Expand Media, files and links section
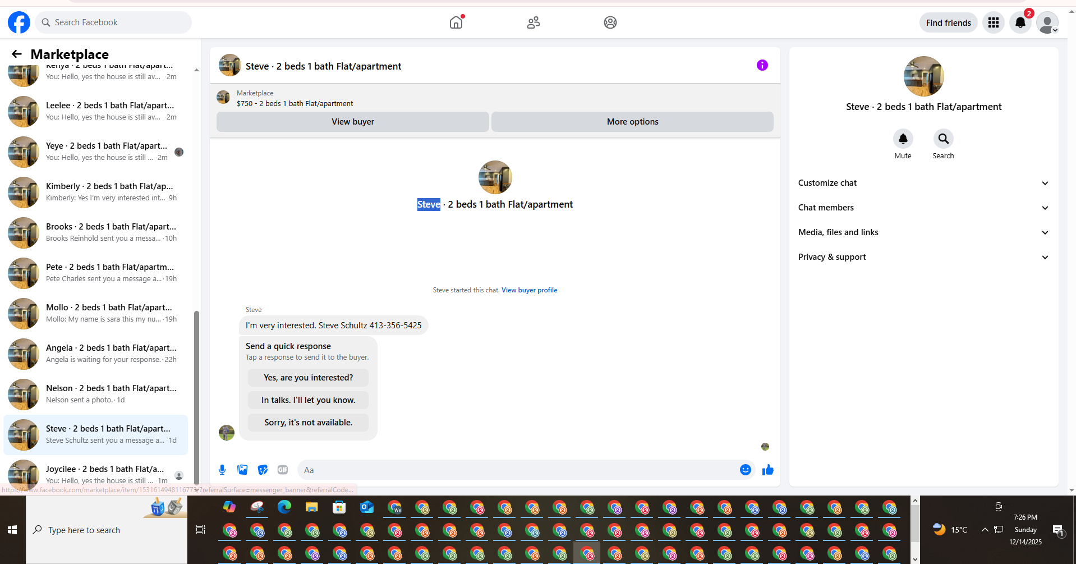The width and height of the screenshot is (1076, 564). coord(923,232)
